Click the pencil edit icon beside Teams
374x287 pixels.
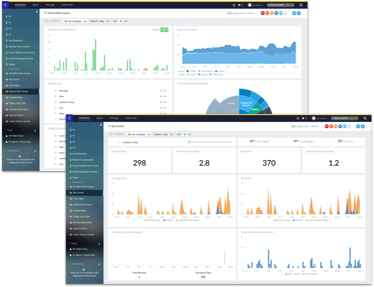click(99, 243)
